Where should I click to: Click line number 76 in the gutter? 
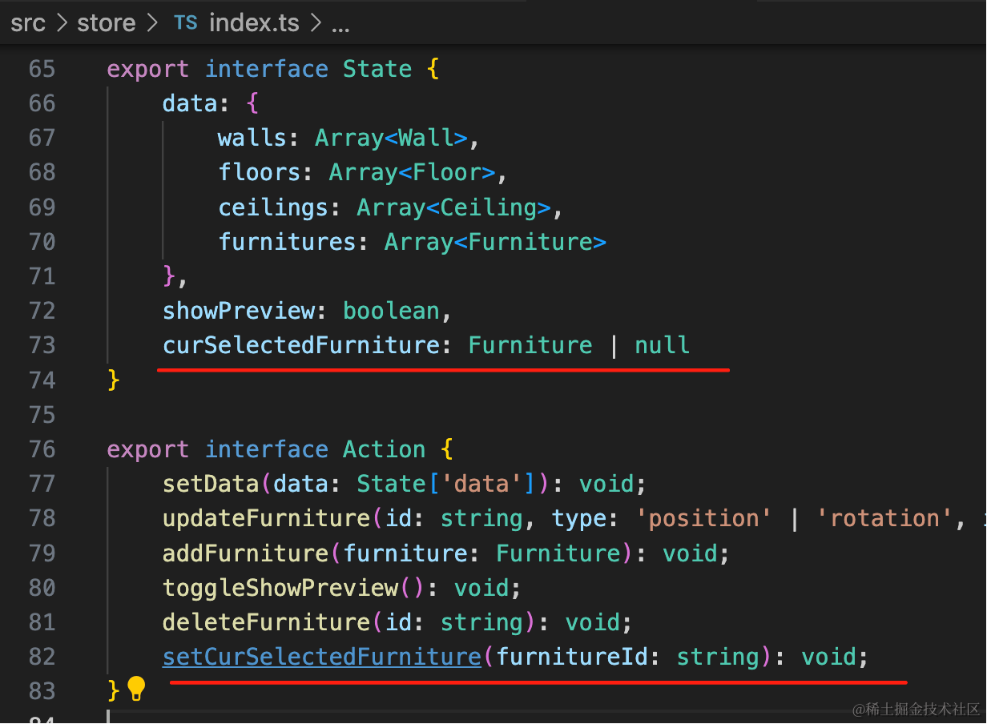(x=42, y=449)
